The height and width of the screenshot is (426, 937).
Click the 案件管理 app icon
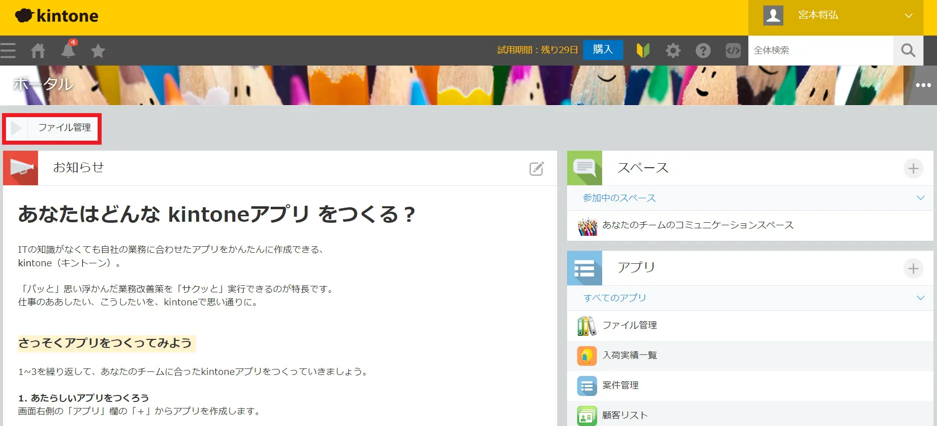pyautogui.click(x=587, y=386)
